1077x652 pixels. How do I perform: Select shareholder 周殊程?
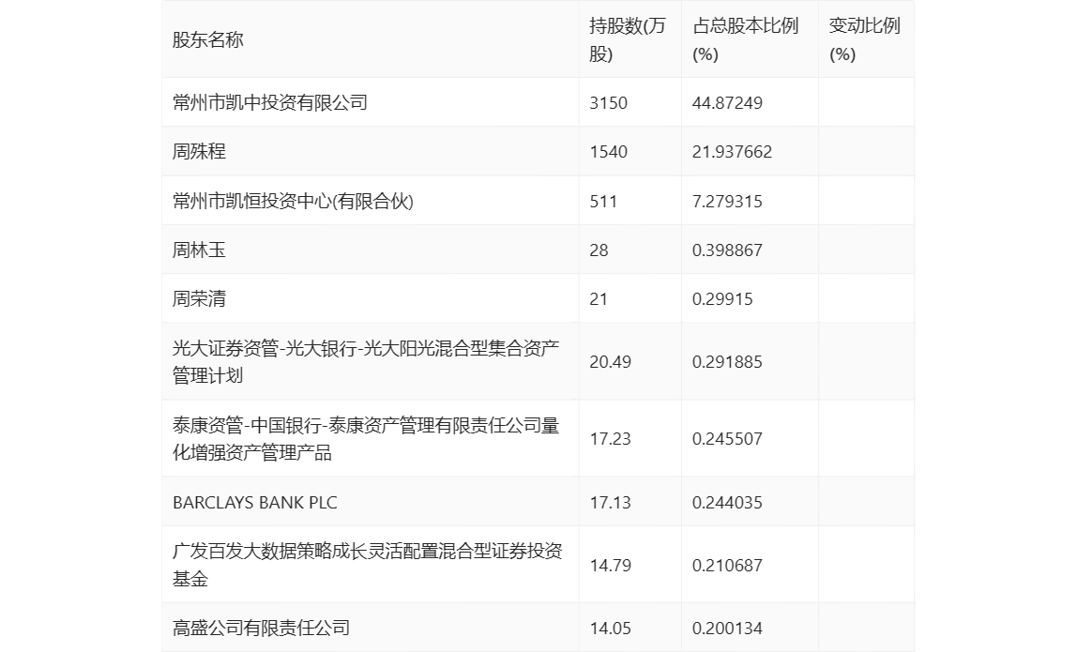coord(199,151)
